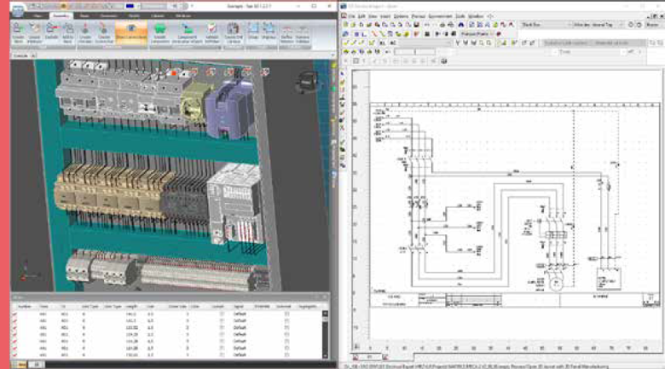Screen dimensions: 665x369
Task: Open the Pumper/Pnem dropdown in second toolbar
Action: tap(477, 34)
